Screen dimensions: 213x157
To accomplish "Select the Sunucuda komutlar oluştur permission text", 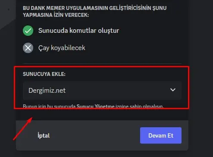I will tap(78, 31).
